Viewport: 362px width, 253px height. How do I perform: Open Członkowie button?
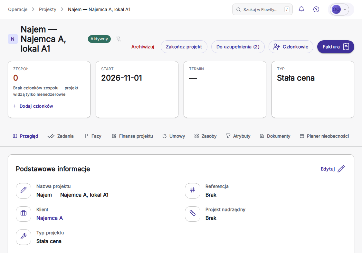coord(291,47)
